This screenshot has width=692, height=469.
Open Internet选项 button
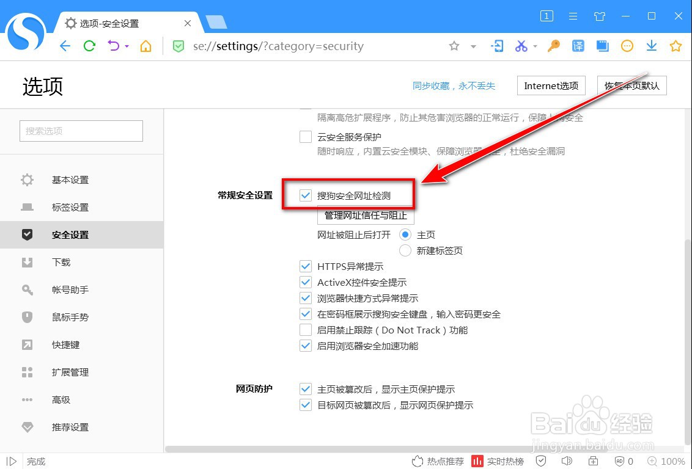(551, 85)
